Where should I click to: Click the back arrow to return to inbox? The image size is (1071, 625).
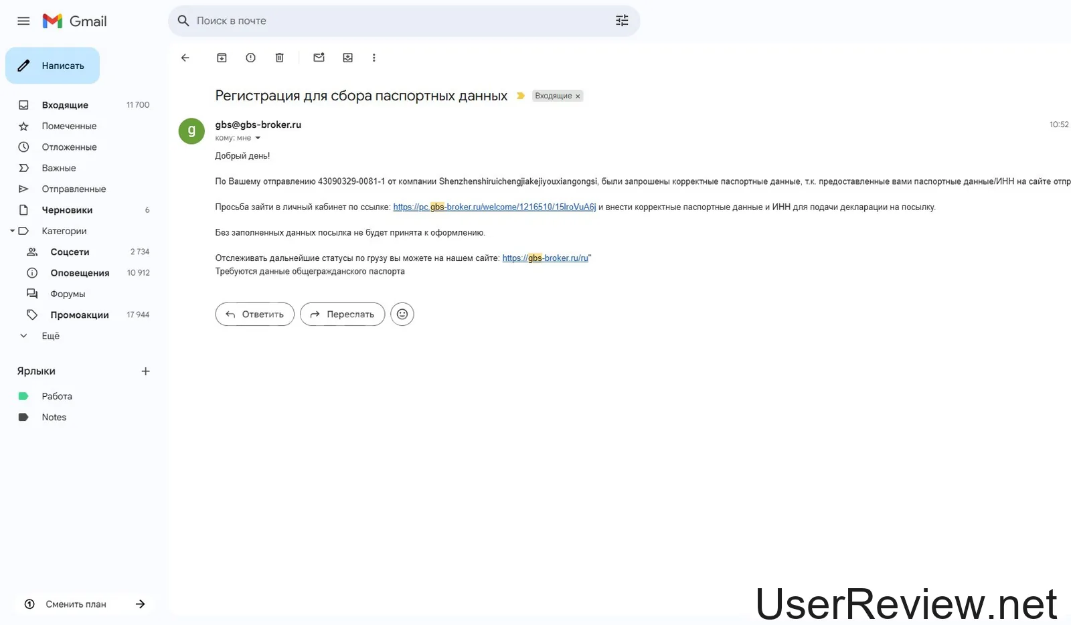185,58
